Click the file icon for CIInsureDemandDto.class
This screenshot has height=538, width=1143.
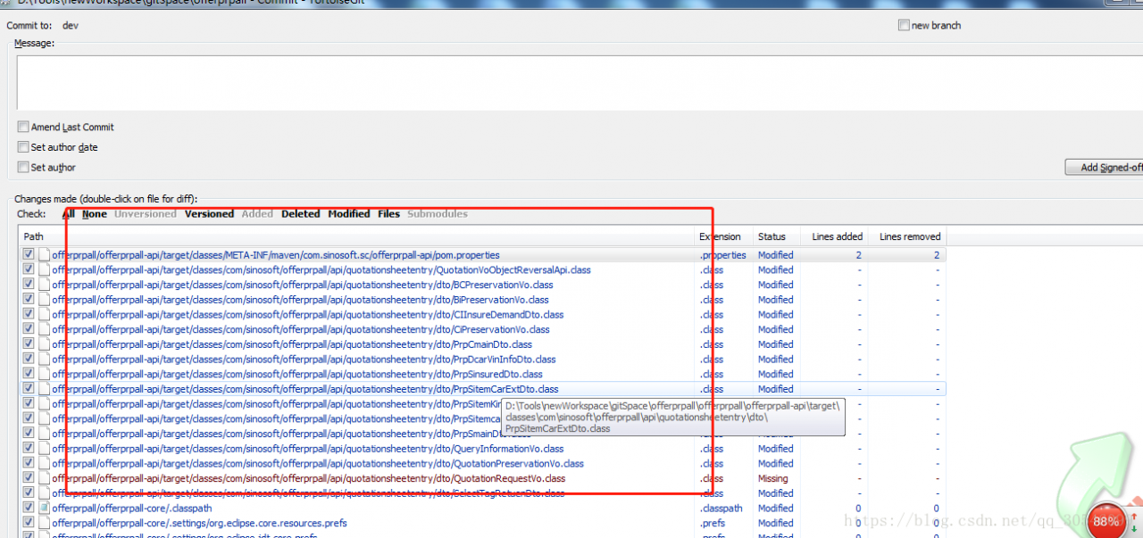click(44, 314)
